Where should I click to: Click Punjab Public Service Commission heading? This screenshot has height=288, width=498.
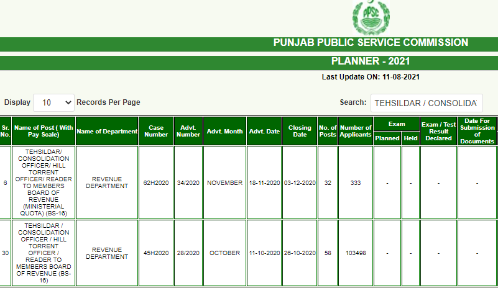pyautogui.click(x=371, y=42)
